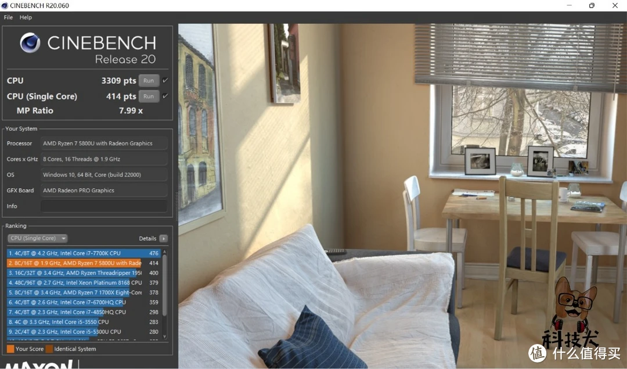Image resolution: width=627 pixels, height=369 pixels.
Task: Run the CPU multi-core benchmark
Action: pyautogui.click(x=149, y=80)
